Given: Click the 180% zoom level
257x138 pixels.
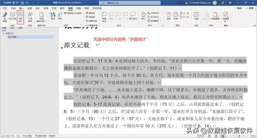Looking at the screenshot, I should 253,136.
